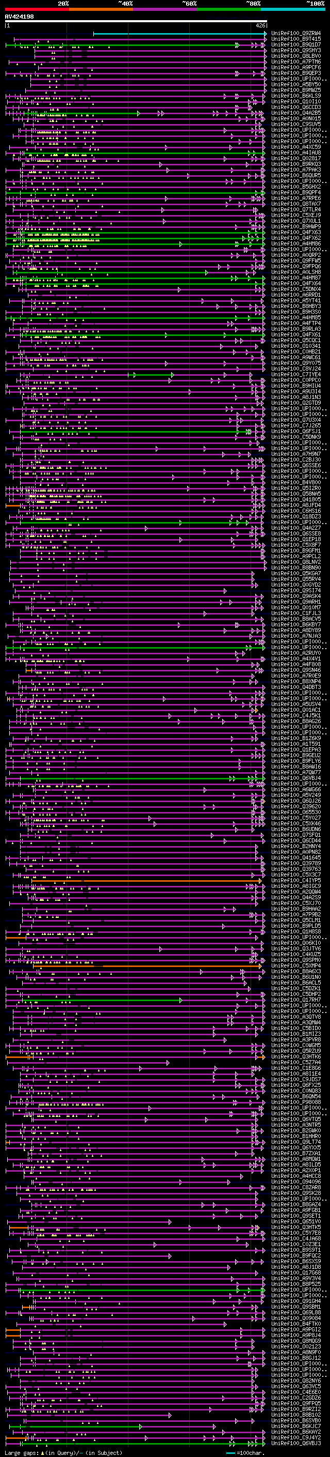
Task: Select hit label UniRef100_Q4FX63
Action: pos(296,233)
